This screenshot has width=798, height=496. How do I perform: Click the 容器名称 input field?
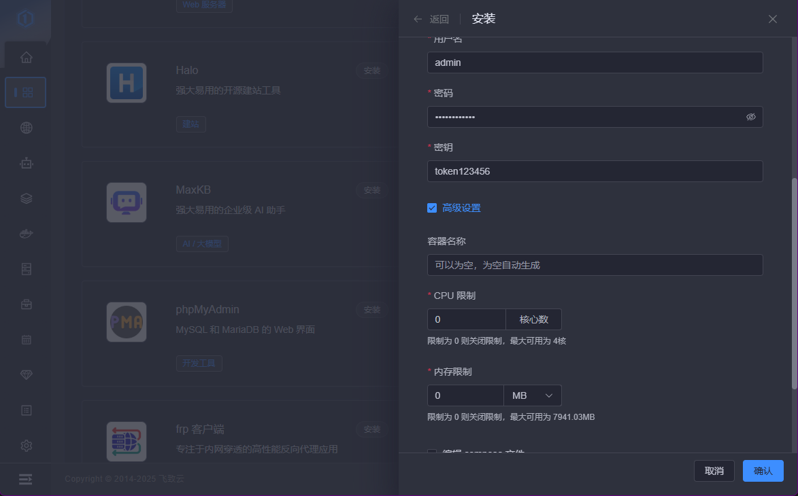tap(595, 265)
